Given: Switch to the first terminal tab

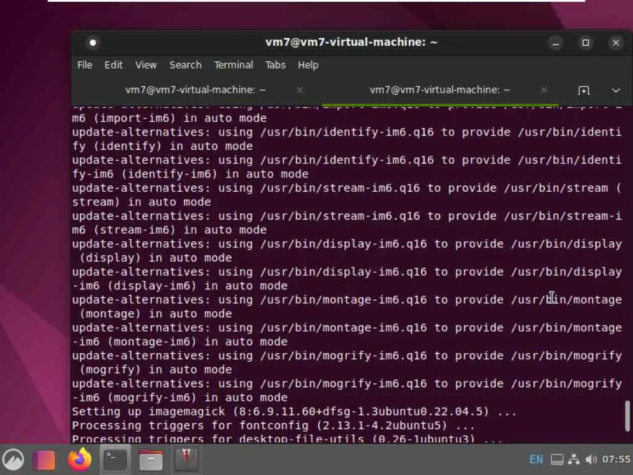Looking at the screenshot, I should coord(195,90).
